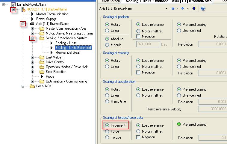Select Linear for Scaling of position
This screenshot has height=144, width=227.
click(107, 31)
